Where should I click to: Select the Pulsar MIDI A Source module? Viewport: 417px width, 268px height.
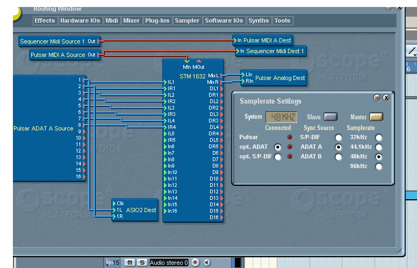coord(65,55)
